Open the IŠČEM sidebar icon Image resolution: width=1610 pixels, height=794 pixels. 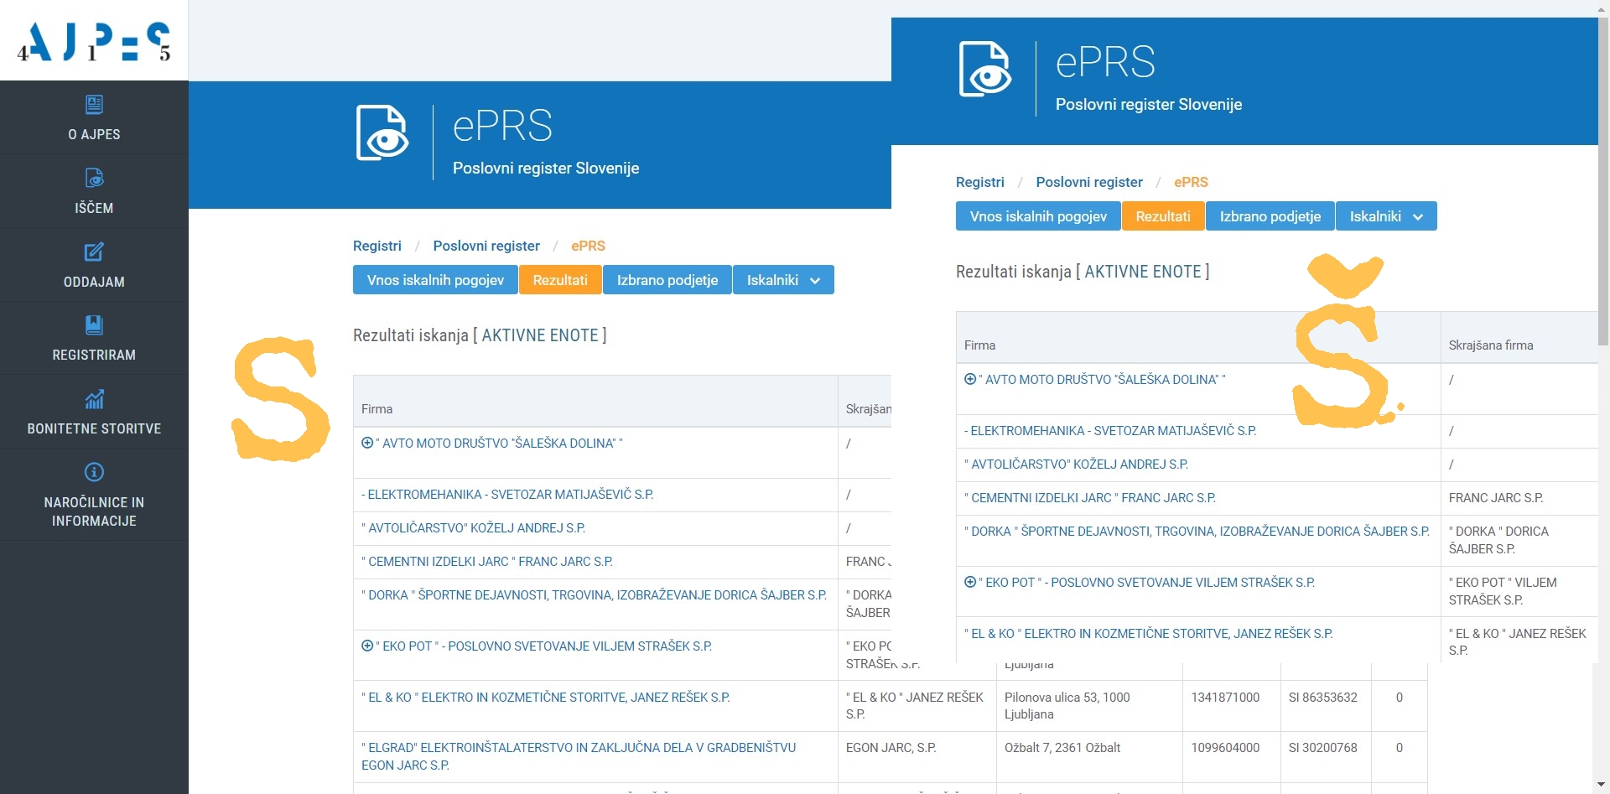[x=94, y=178]
